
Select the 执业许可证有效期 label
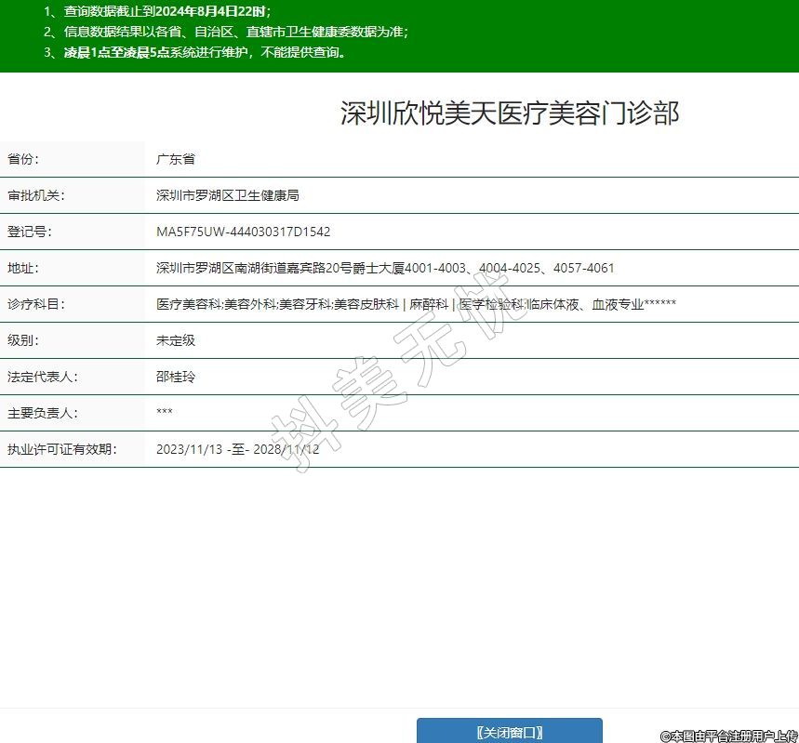(61, 449)
